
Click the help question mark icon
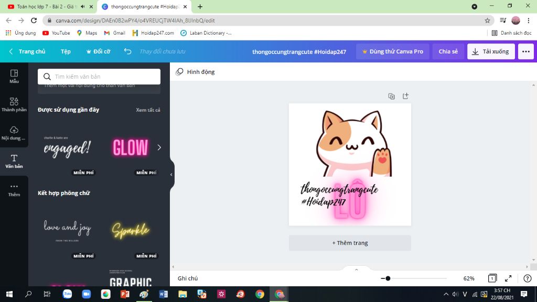click(528, 278)
